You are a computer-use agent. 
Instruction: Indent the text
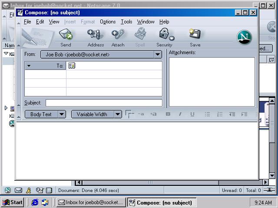(244, 114)
